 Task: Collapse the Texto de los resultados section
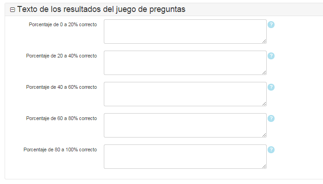pos(12,10)
